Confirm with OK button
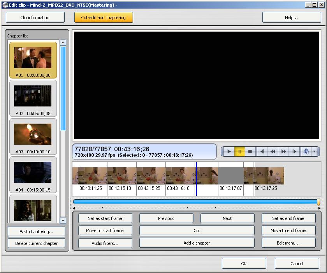 click(x=244, y=263)
